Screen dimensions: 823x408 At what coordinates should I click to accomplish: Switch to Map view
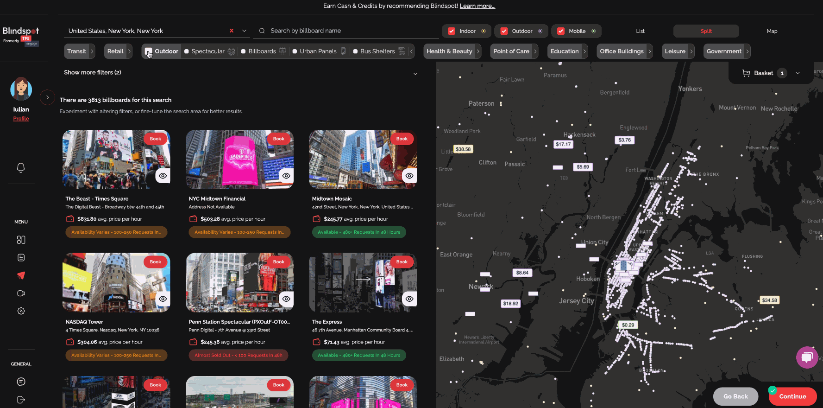[772, 31]
